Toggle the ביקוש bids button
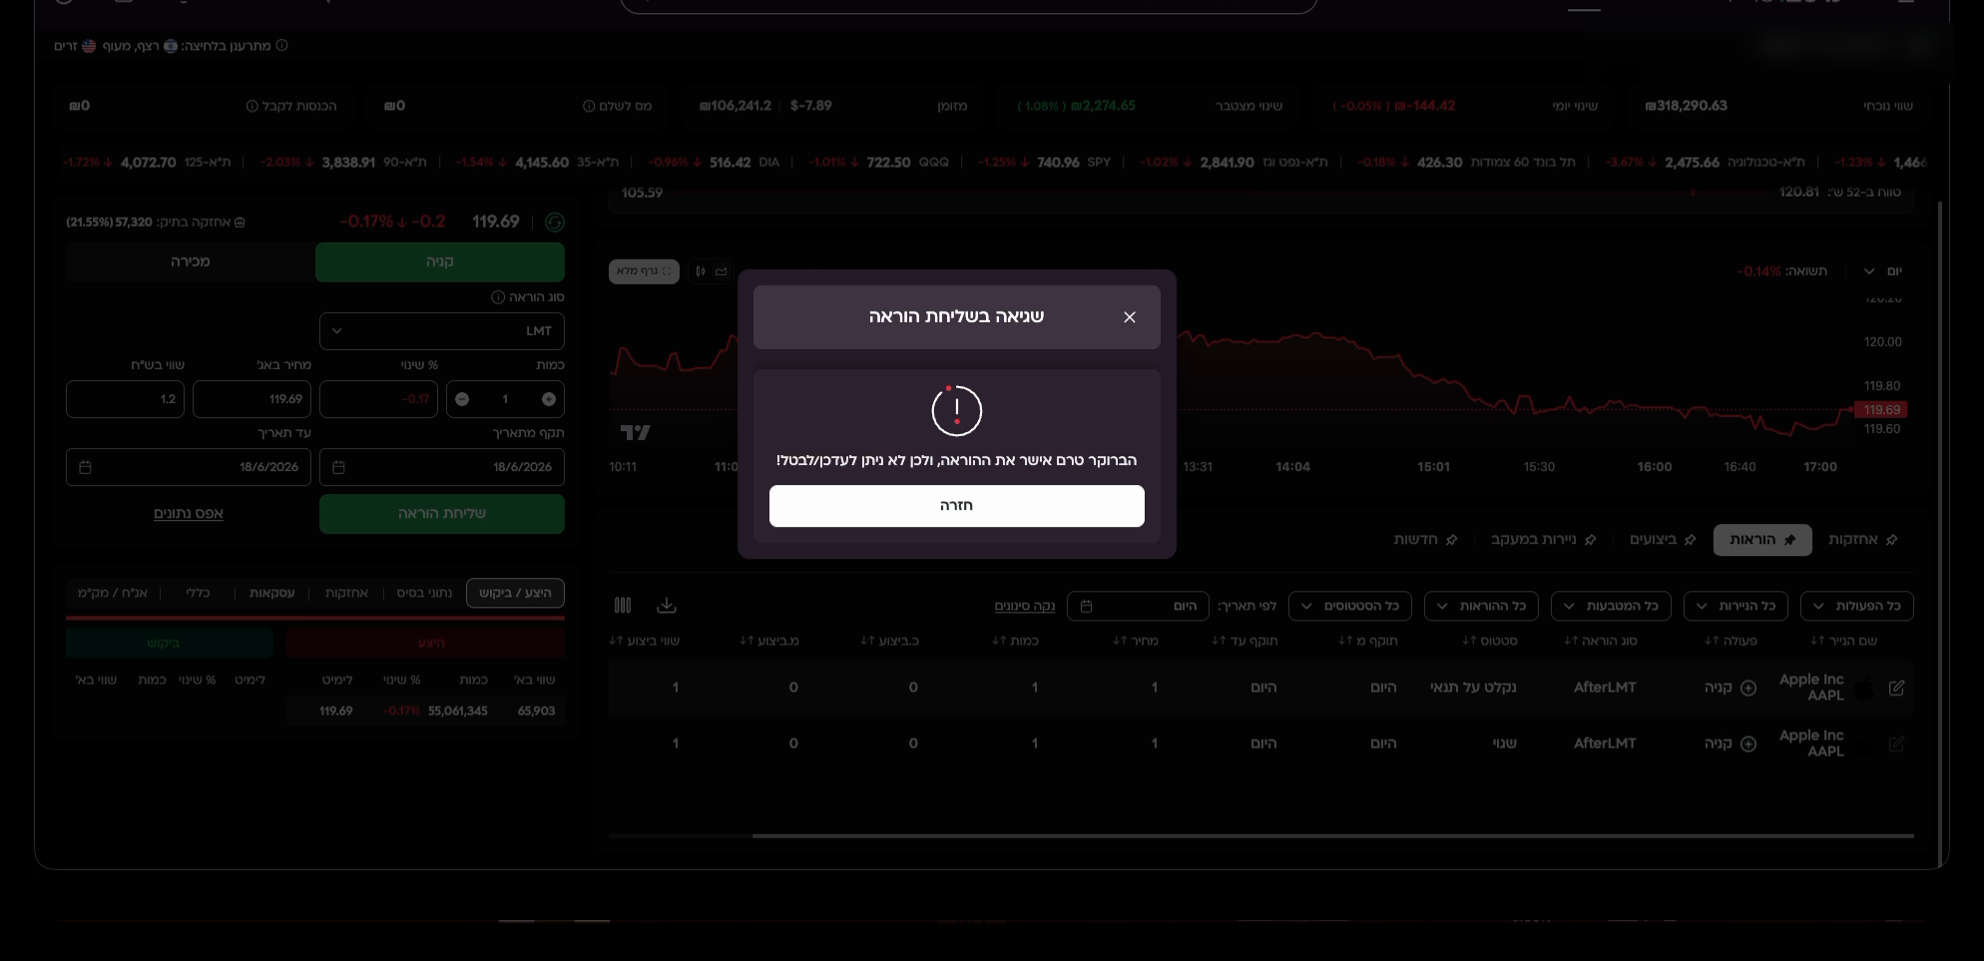Viewport: 1984px width, 961px height. [x=170, y=643]
